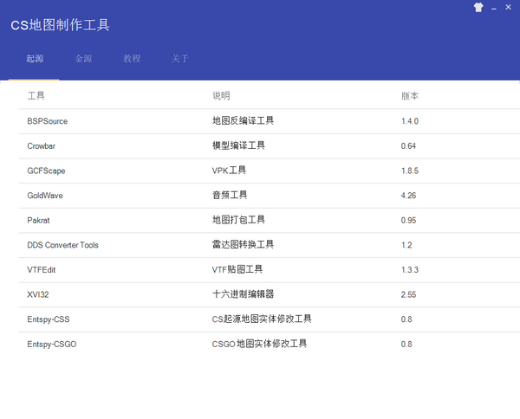Click version 1.2 of DDS Converter Tools

click(406, 245)
